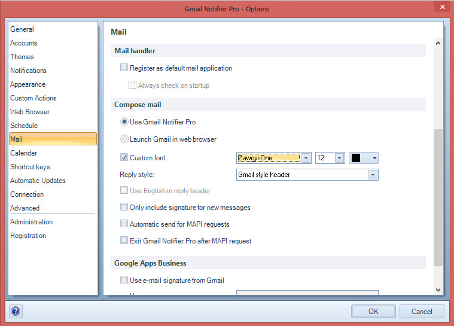Open Appearance settings
This screenshot has height=326, width=454.
coord(28,84)
